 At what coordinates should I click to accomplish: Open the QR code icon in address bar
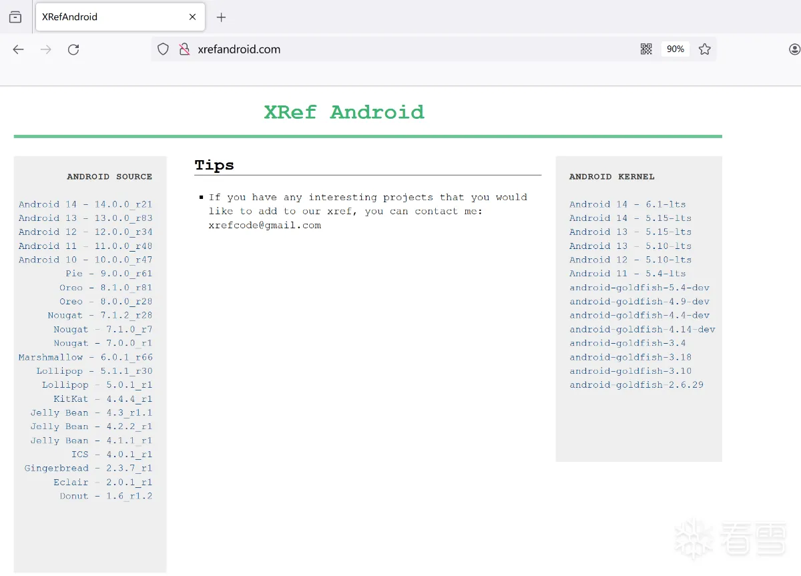646,49
